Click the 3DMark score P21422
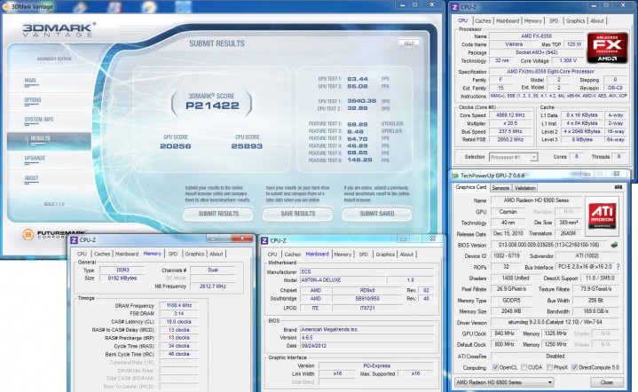 pyautogui.click(x=212, y=106)
